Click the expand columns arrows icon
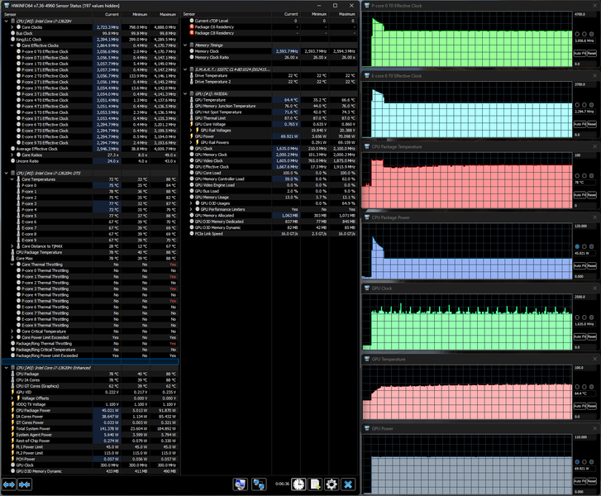 coord(9,484)
